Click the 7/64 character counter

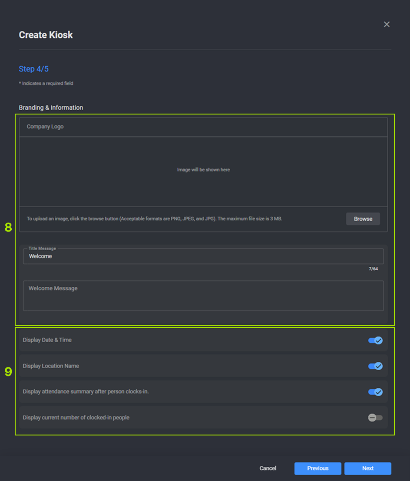(373, 269)
